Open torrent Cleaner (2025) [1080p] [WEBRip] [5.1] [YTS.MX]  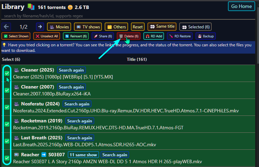tap(63, 77)
